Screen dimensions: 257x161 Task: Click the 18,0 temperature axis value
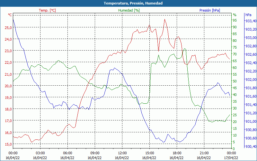coord(8,109)
